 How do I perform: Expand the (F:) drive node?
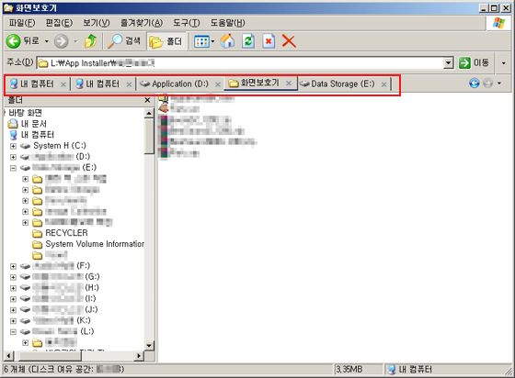tap(13, 266)
